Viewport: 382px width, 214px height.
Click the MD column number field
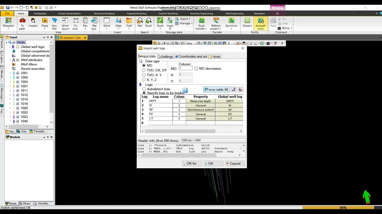tap(186, 68)
